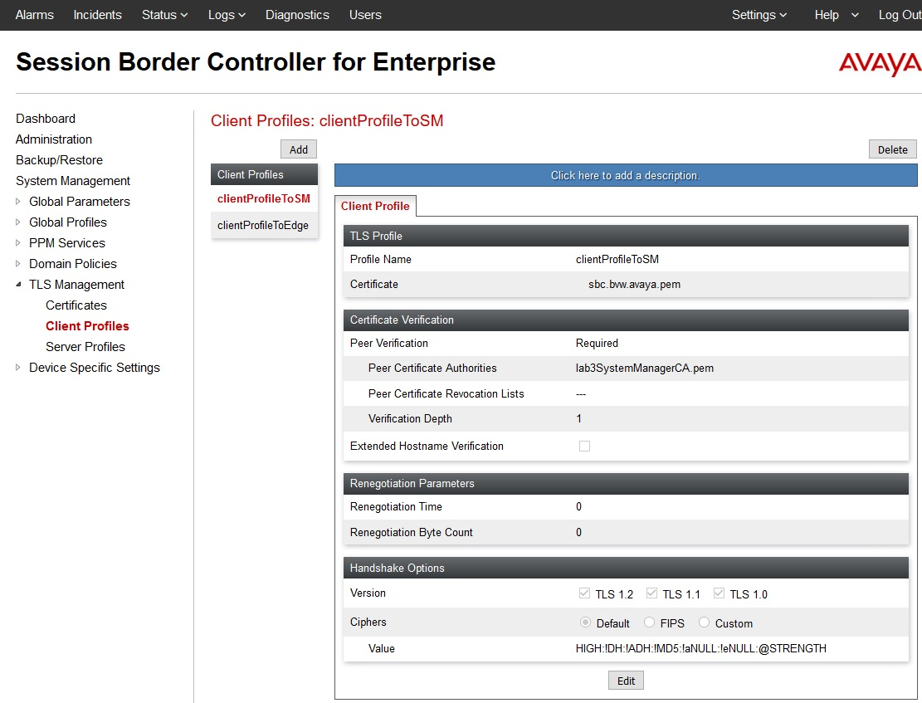Toggle TLS 1.2 version checkbox
Screen dimensions: 922x703
coord(584,593)
